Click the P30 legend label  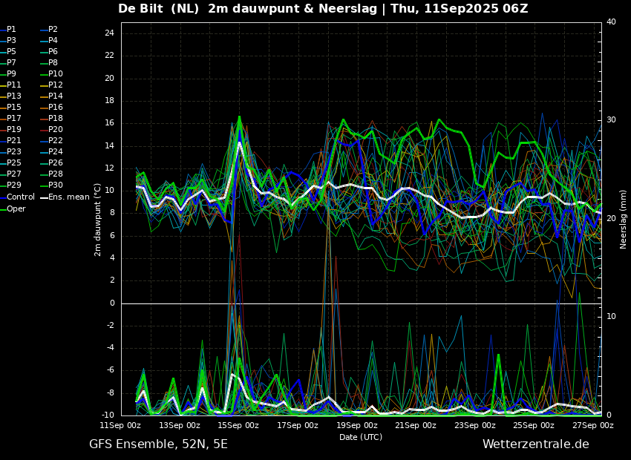[x=56, y=185]
